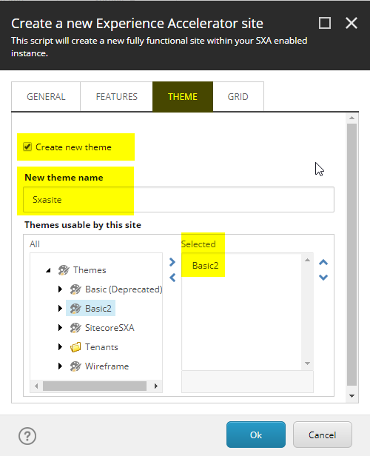Move selected theme down
The image size is (370, 456).
(323, 277)
